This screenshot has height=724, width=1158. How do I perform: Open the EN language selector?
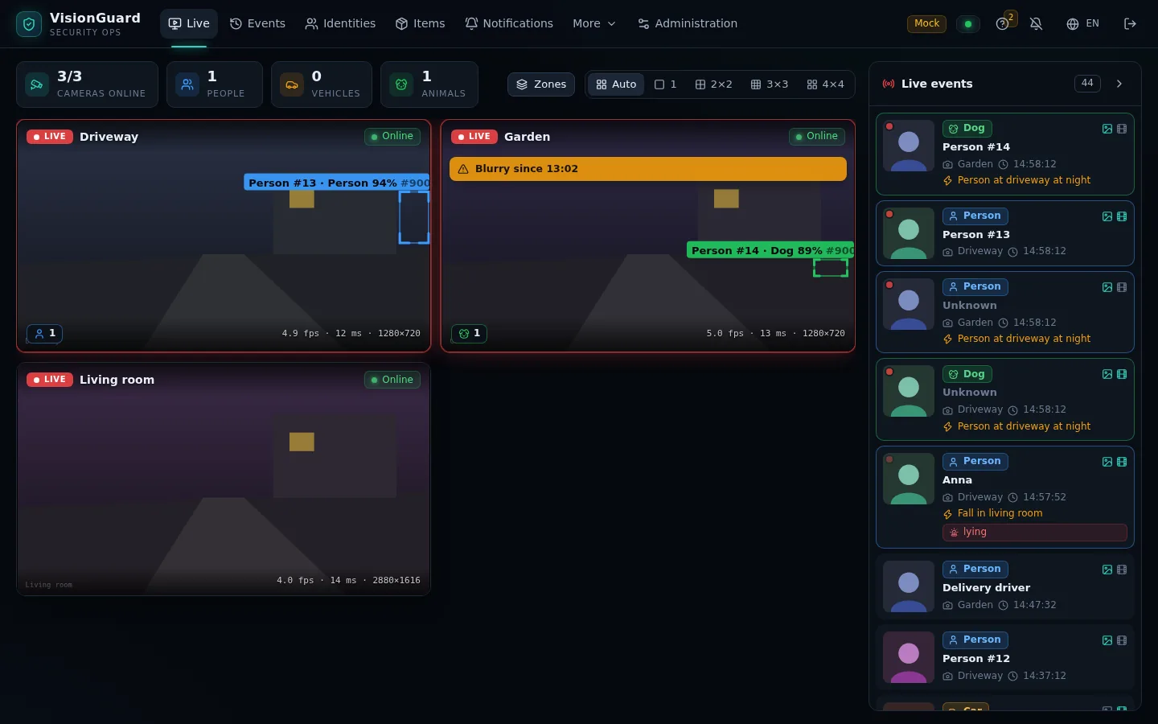point(1082,24)
